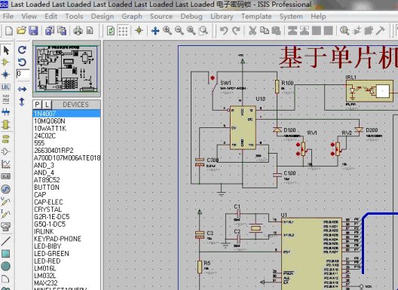Open the View menu

coord(29,17)
